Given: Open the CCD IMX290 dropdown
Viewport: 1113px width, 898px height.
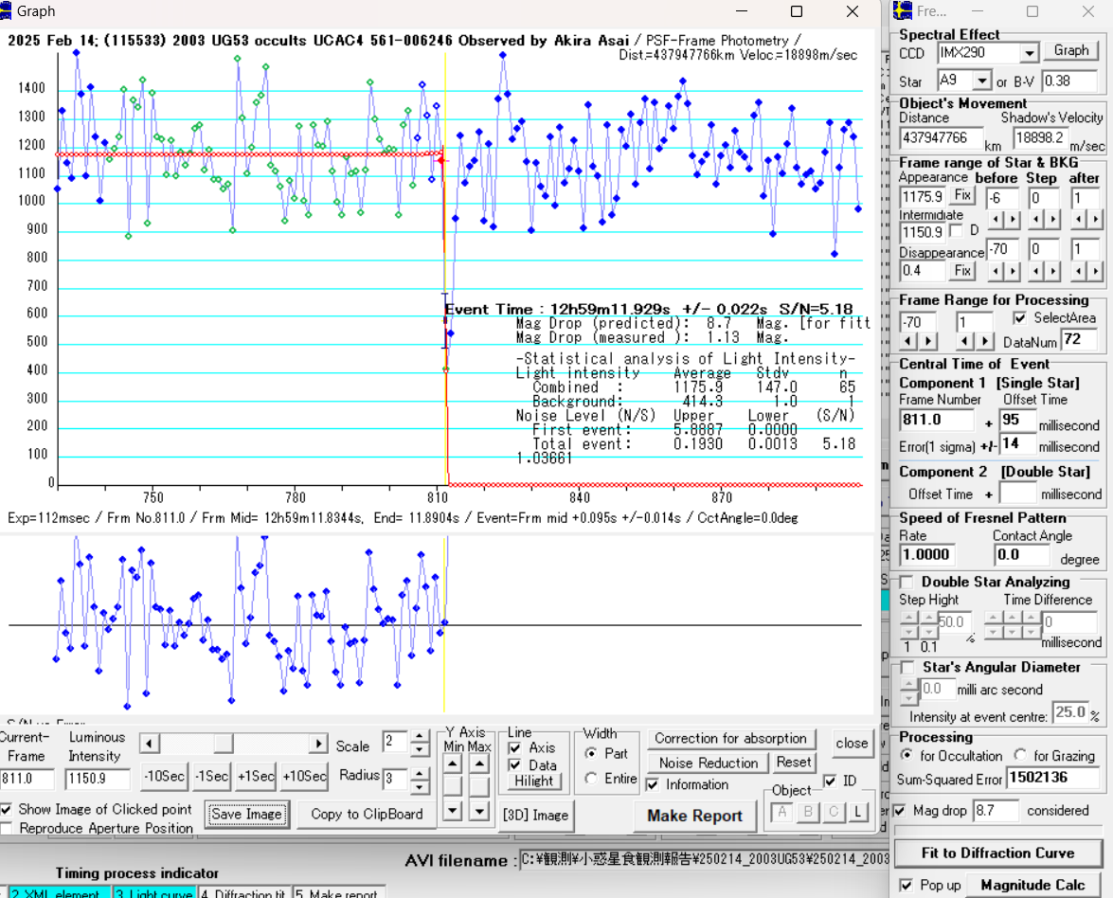Looking at the screenshot, I should (1029, 53).
